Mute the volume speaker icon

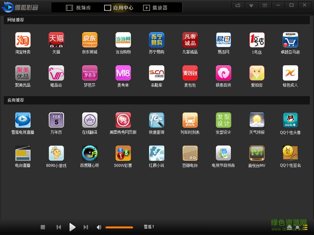coord(99,227)
